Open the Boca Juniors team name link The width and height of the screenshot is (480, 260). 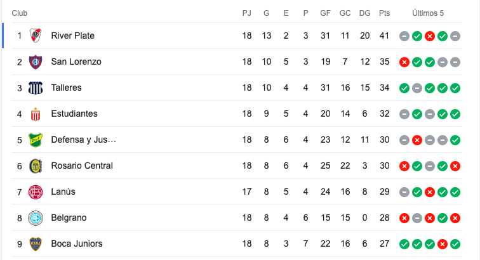[x=77, y=244]
